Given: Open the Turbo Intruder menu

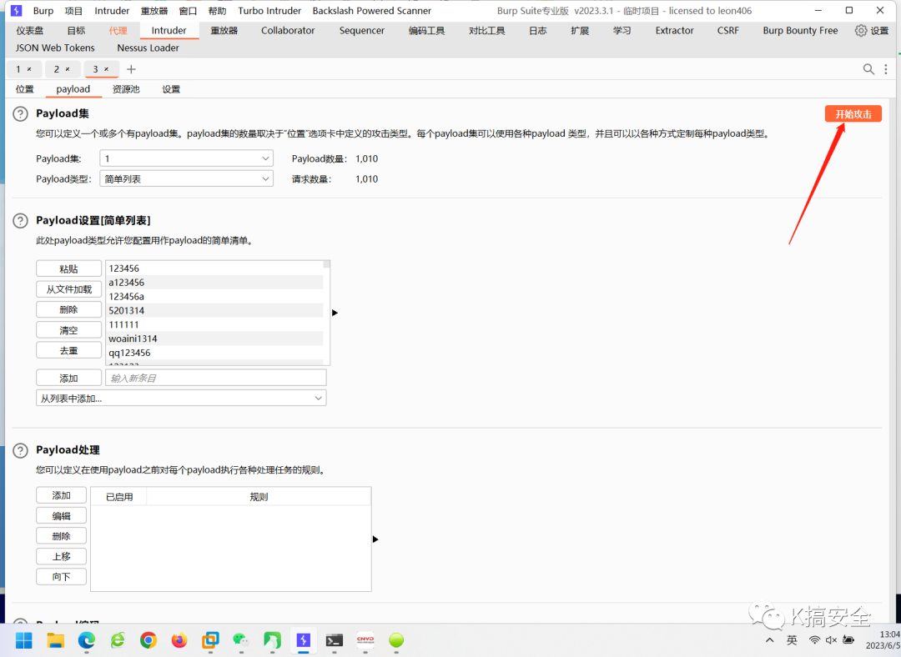Looking at the screenshot, I should pos(269,10).
